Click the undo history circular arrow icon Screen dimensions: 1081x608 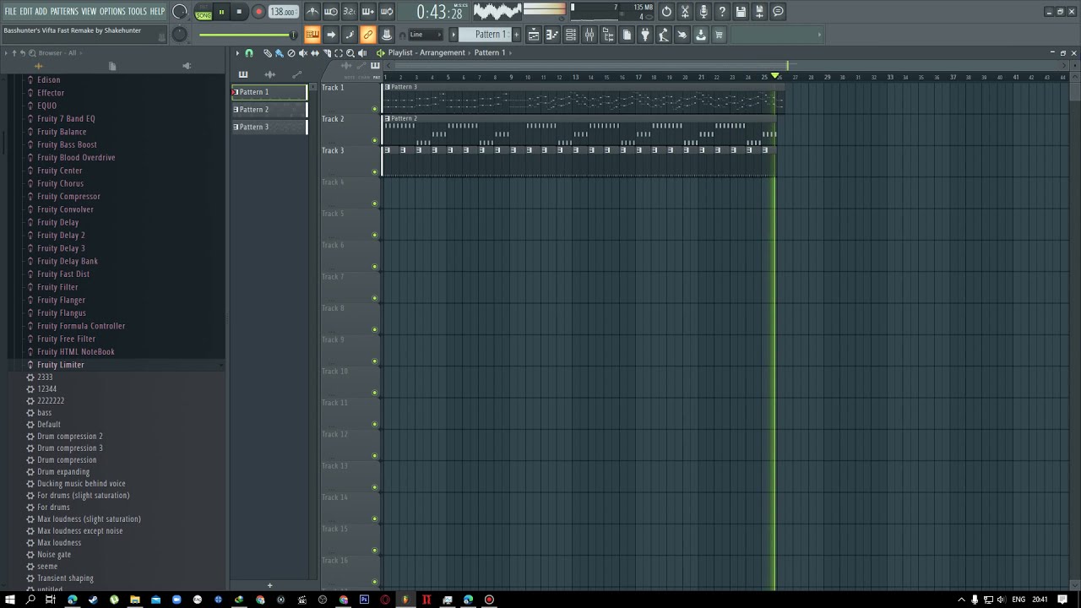666,12
